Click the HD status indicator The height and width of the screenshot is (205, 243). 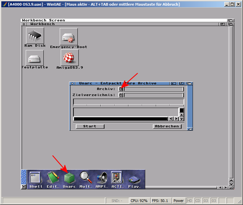click(x=190, y=201)
